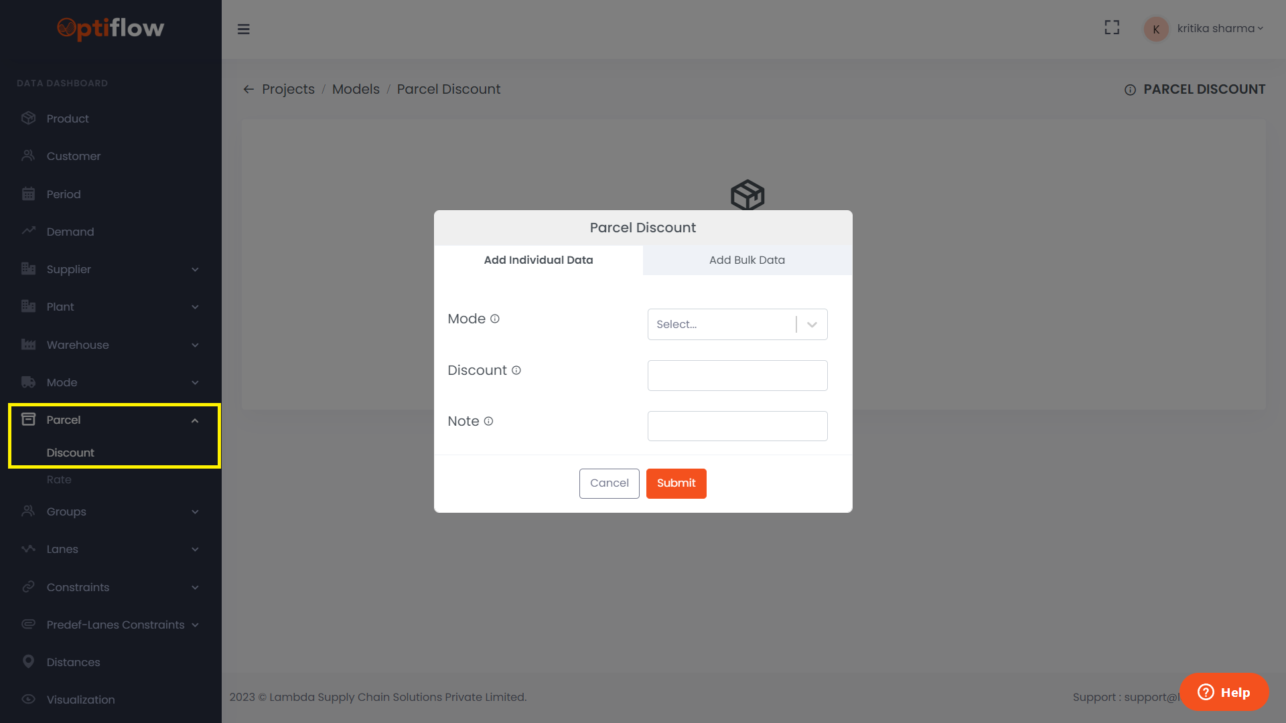Image resolution: width=1286 pixels, height=723 pixels.
Task: Click the Help floating button
Action: pos(1224,692)
